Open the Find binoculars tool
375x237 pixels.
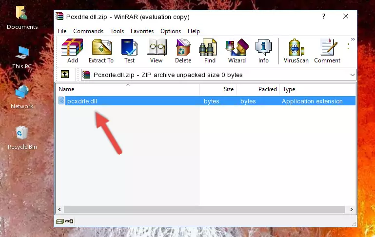pyautogui.click(x=210, y=51)
